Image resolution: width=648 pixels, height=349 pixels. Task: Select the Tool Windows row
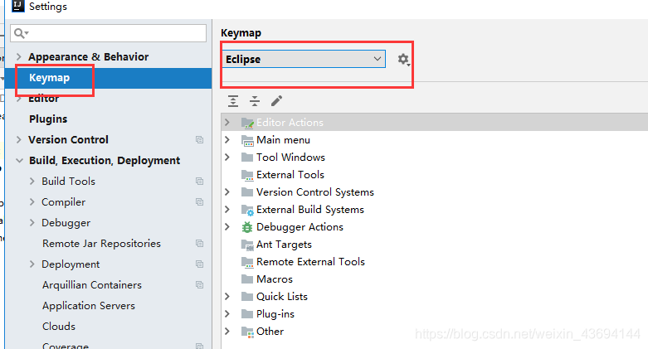point(434,158)
